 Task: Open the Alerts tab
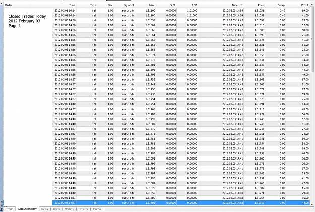[56, 209]
